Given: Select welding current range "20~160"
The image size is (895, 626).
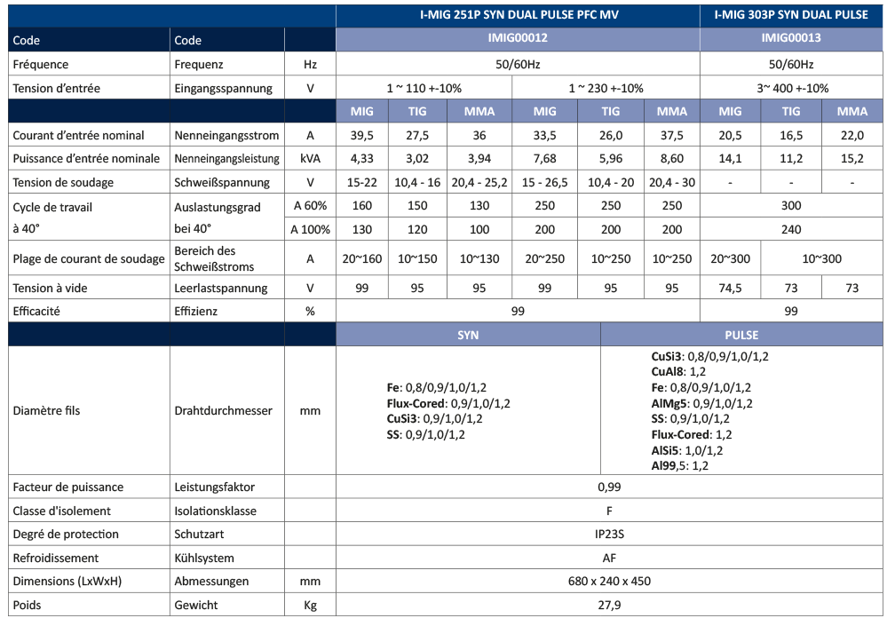Looking at the screenshot, I should click(362, 259).
